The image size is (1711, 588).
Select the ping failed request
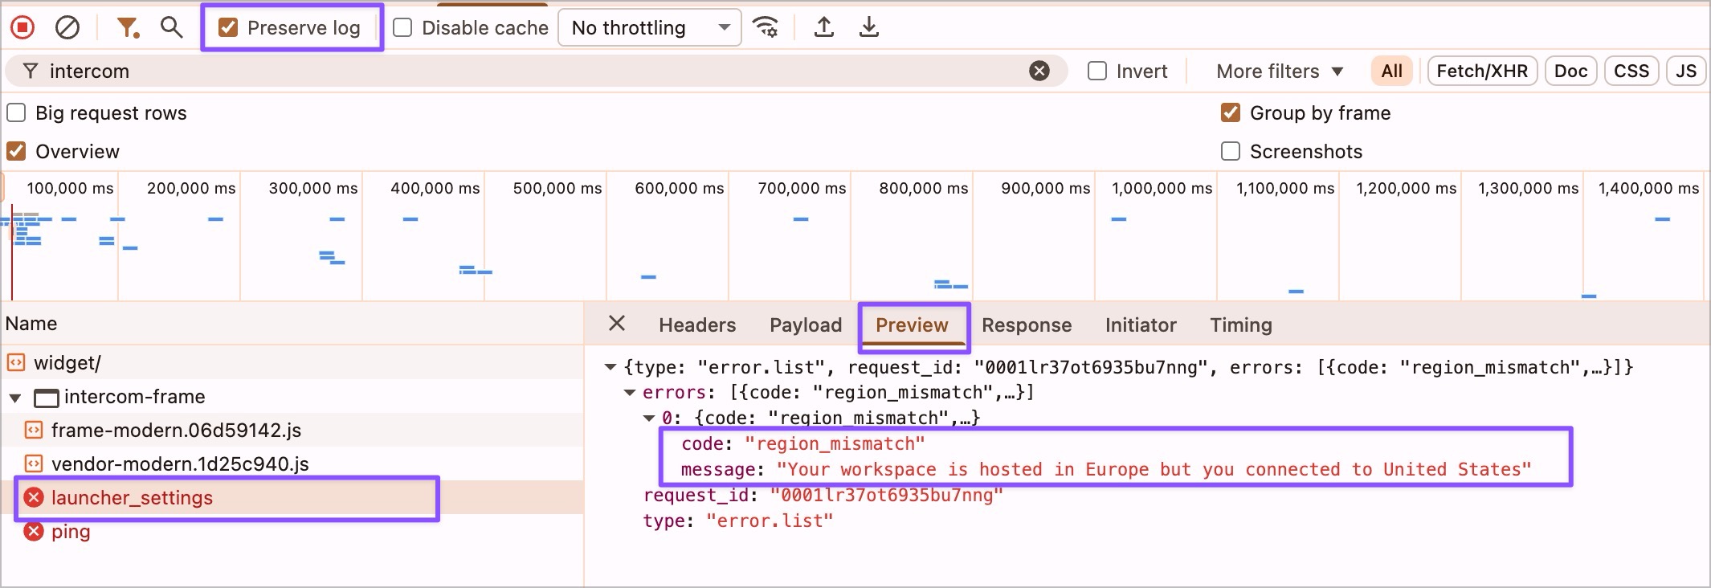click(71, 532)
